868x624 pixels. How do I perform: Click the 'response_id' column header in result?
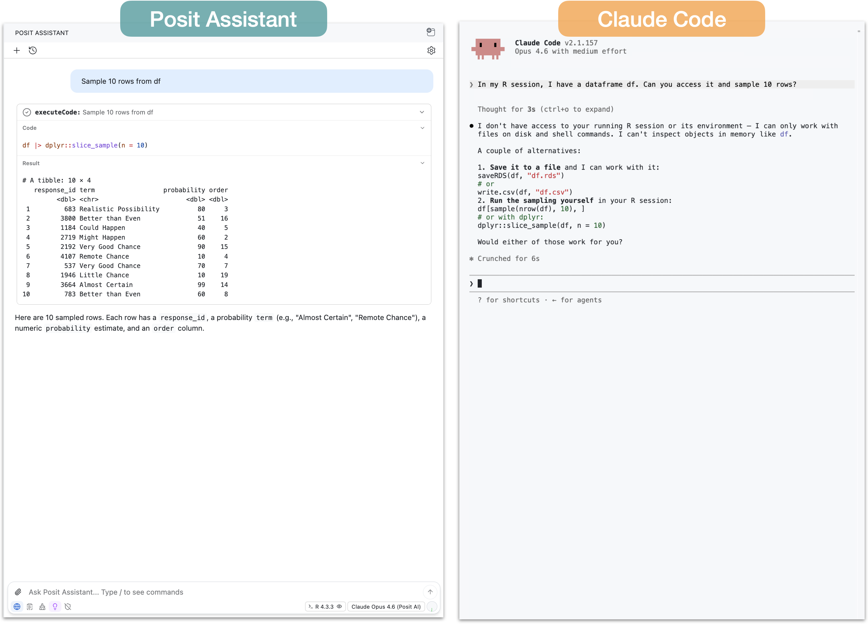(x=55, y=190)
